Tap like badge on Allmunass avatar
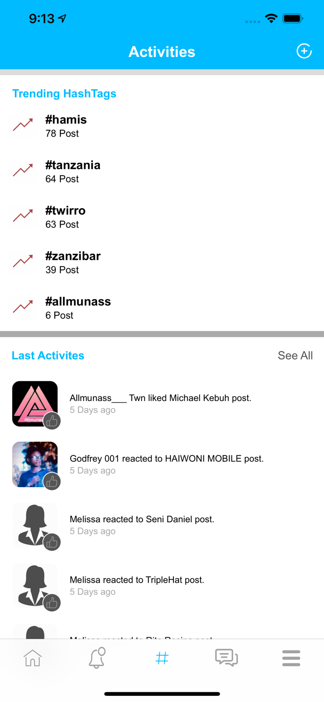Image resolution: width=324 pixels, height=702 pixels. pos(52,421)
